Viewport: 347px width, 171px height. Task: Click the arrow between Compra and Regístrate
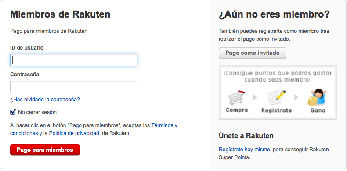pyautogui.click(x=255, y=97)
